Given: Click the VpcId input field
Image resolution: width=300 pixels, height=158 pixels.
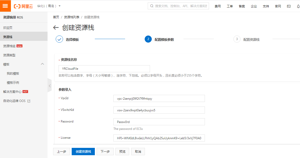Looking at the screenshot, I should tap(159, 98).
